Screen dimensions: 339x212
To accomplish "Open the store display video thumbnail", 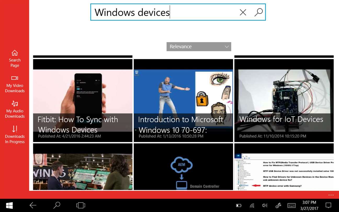I will click(83, 167).
